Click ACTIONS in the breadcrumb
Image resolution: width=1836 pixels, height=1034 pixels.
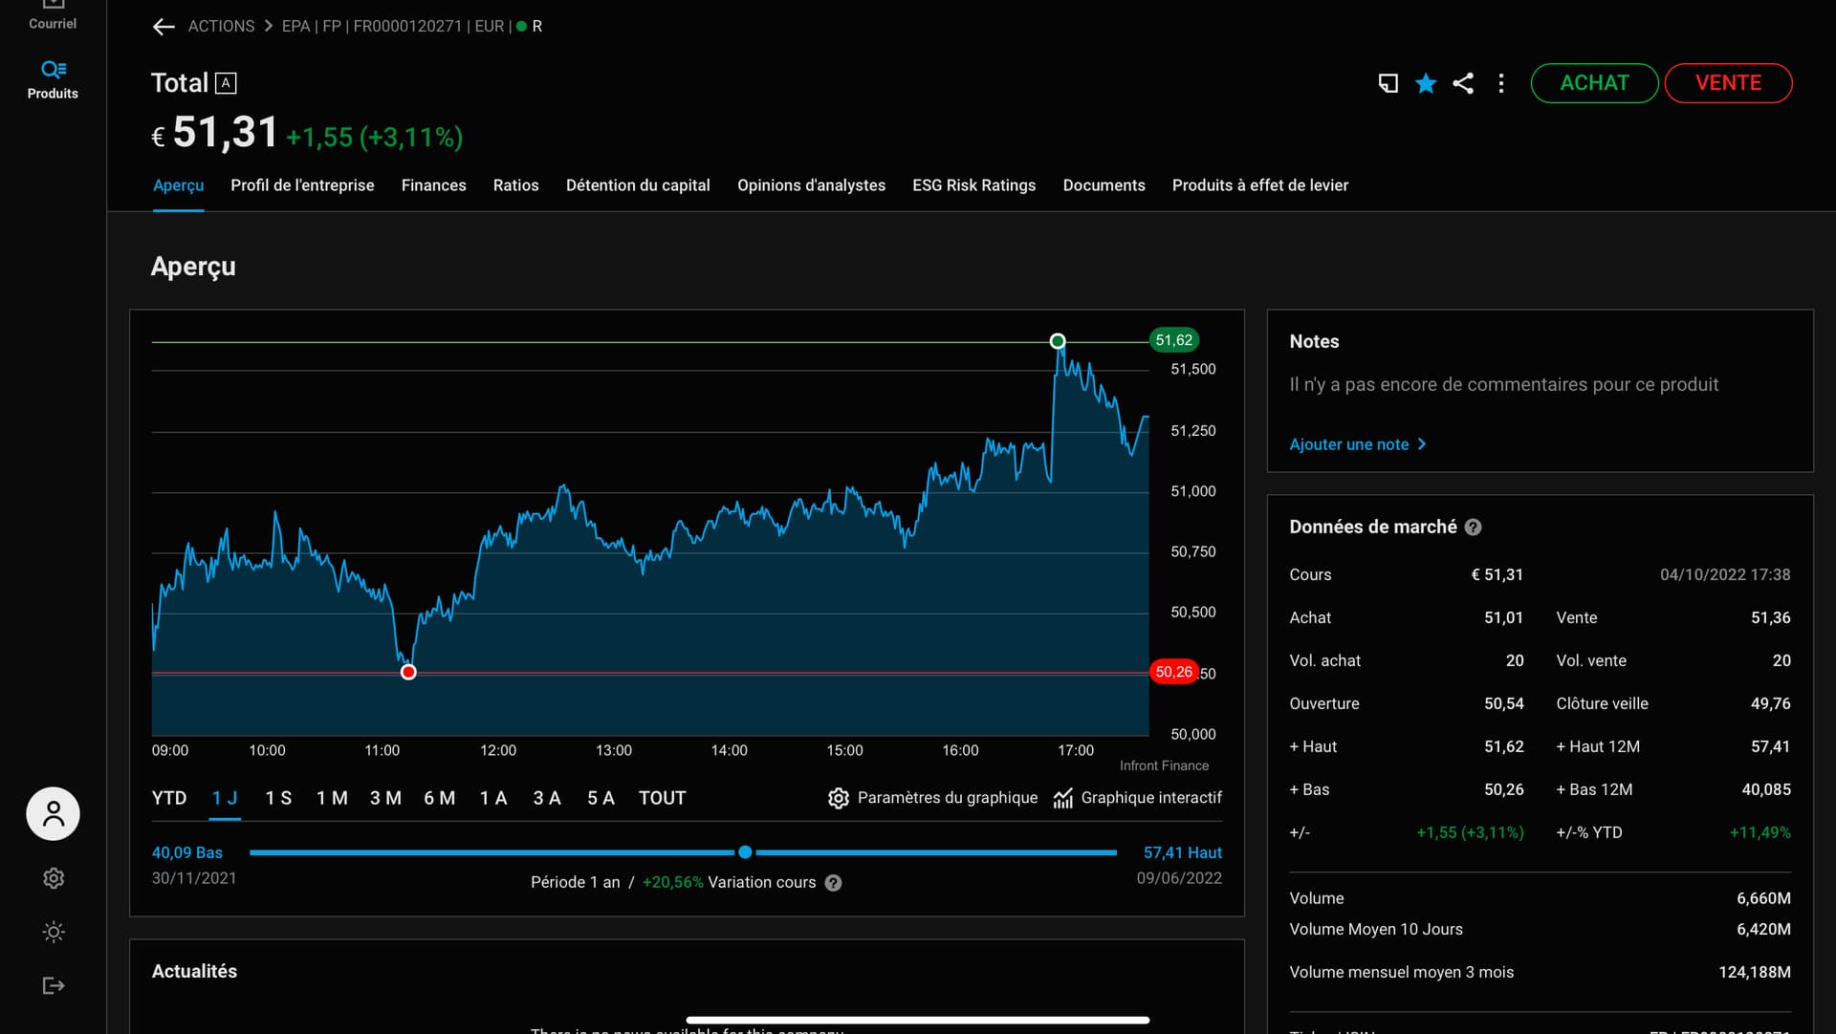pyautogui.click(x=221, y=27)
